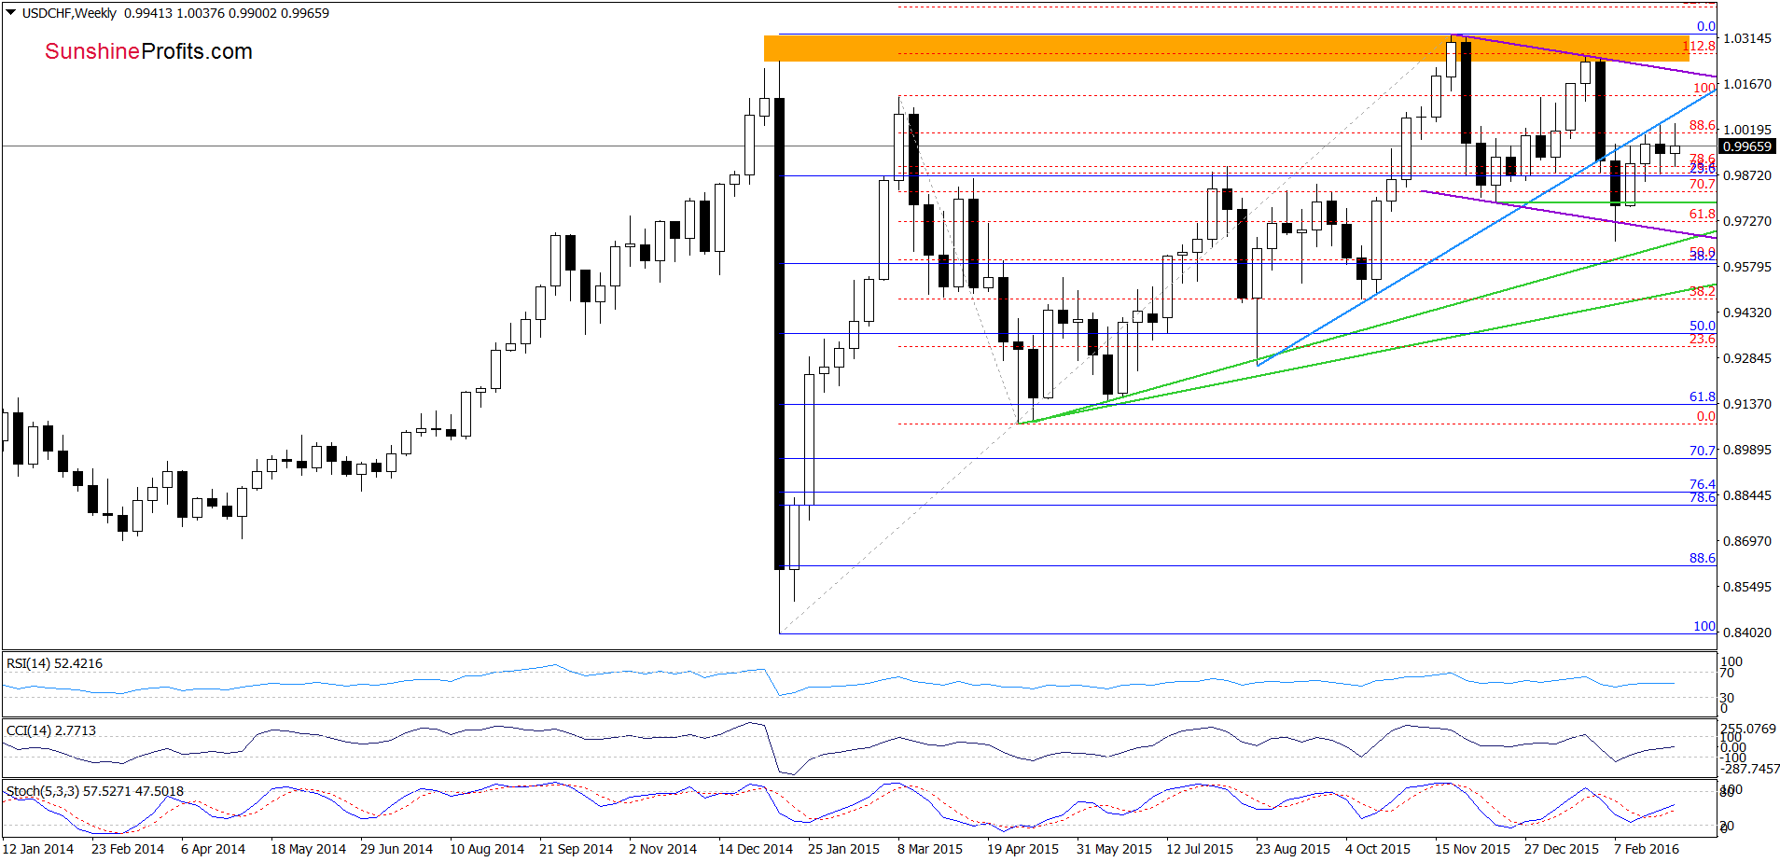
Task: Click price axis label 0.91370
Action: click(x=1747, y=404)
